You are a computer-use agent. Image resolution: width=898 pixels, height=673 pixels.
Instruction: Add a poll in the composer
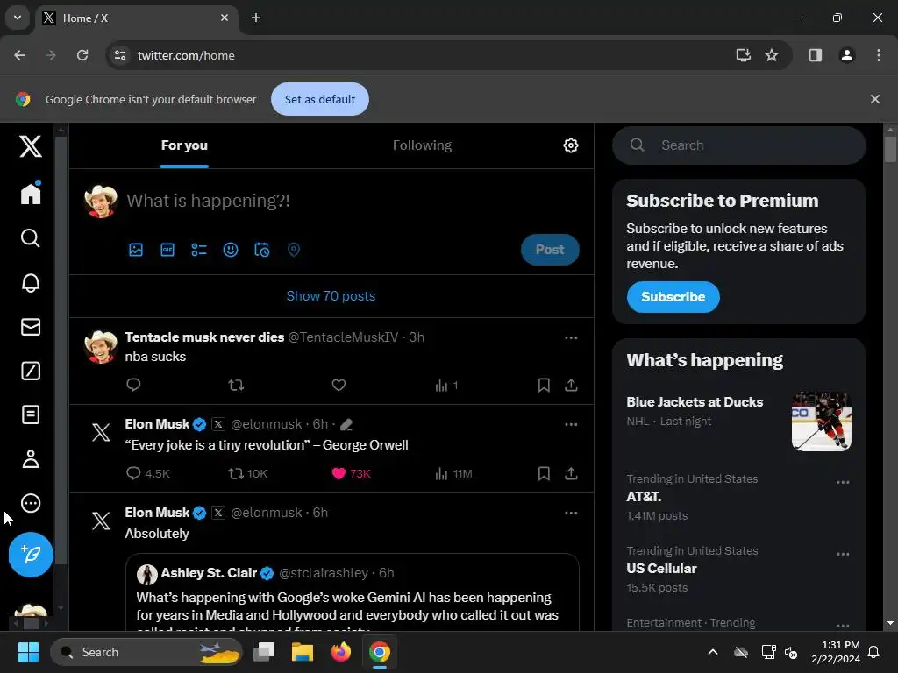point(199,250)
